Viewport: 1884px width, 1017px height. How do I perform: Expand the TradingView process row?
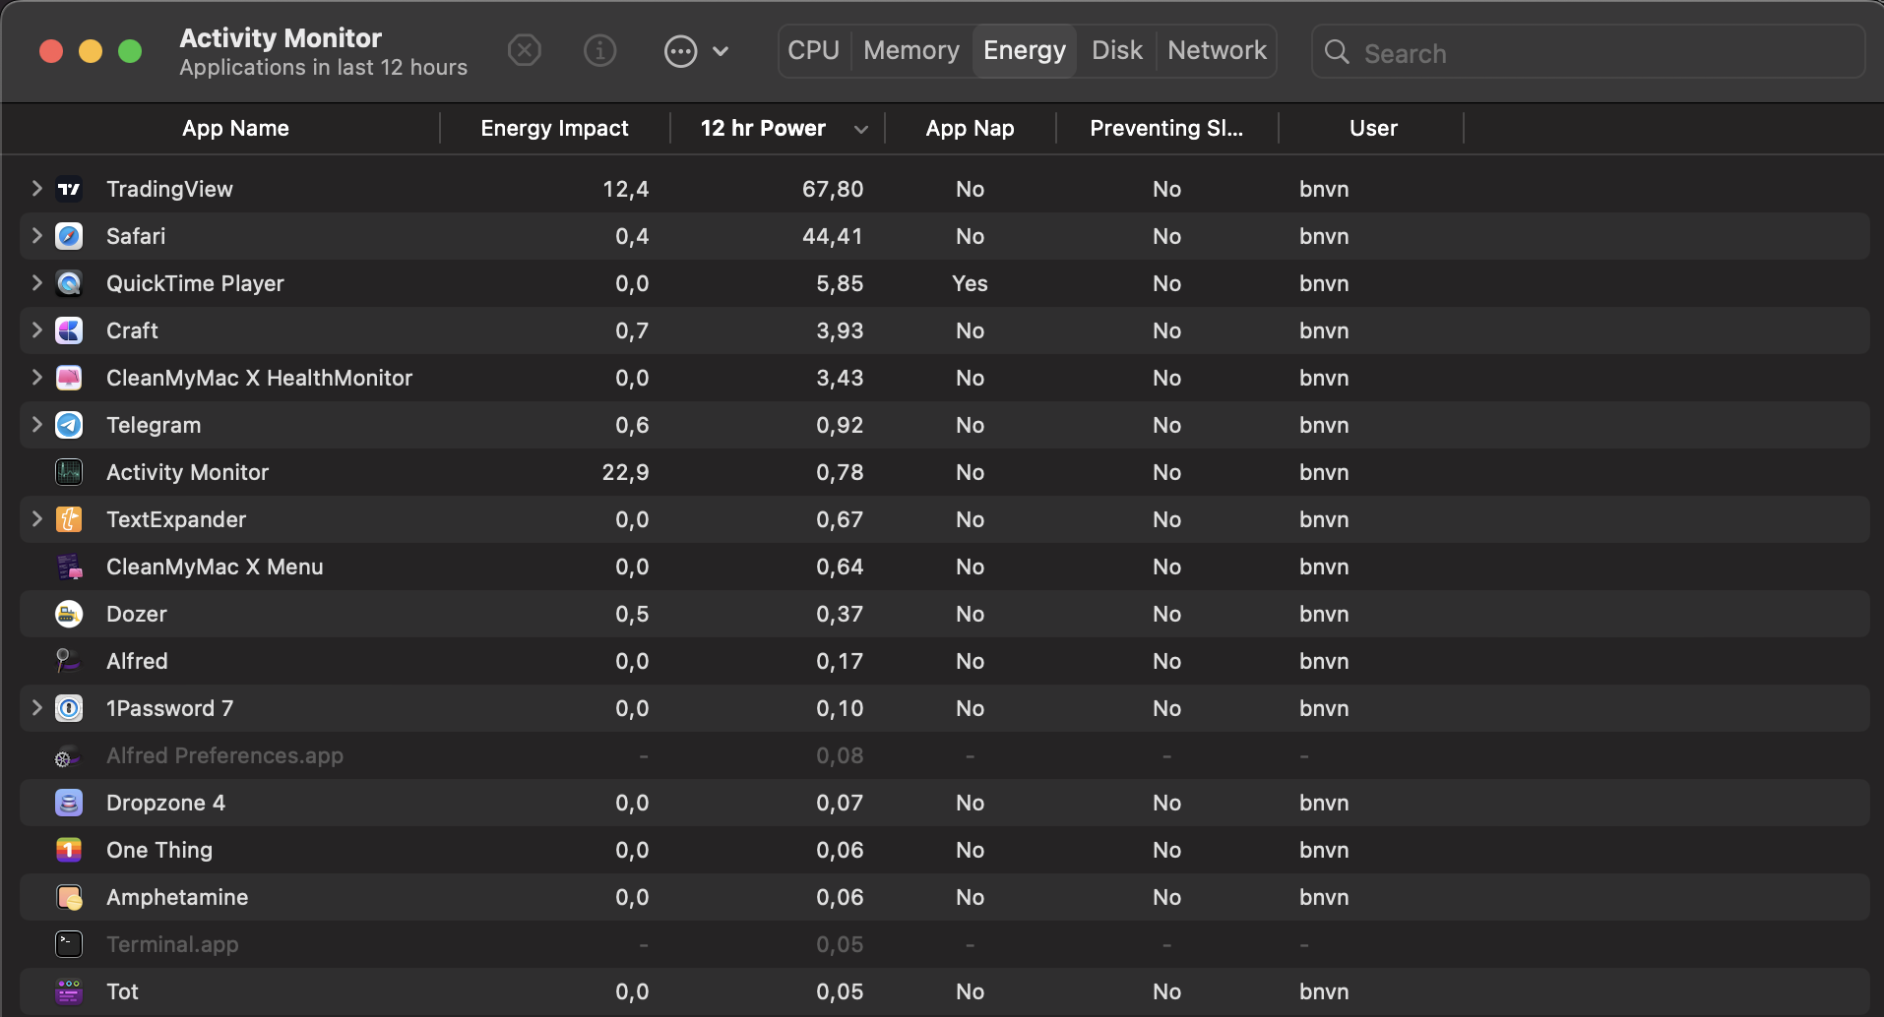point(36,188)
